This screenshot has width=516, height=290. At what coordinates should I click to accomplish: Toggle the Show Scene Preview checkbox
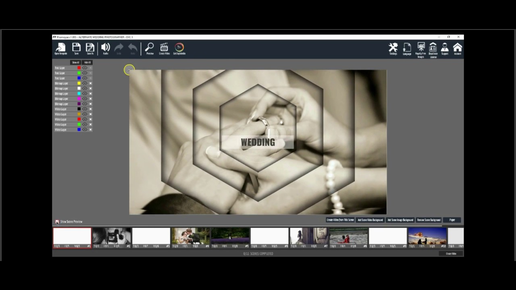57,222
